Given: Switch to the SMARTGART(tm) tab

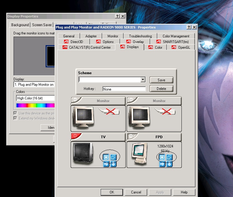Looking at the screenshot, I should tap(173, 42).
